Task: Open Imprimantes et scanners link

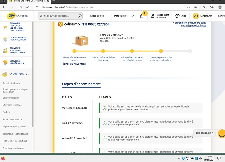Action: coord(14,126)
